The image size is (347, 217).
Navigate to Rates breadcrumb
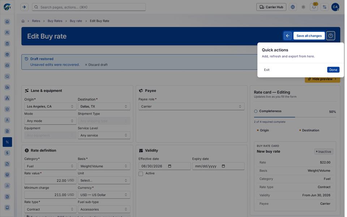36,21
